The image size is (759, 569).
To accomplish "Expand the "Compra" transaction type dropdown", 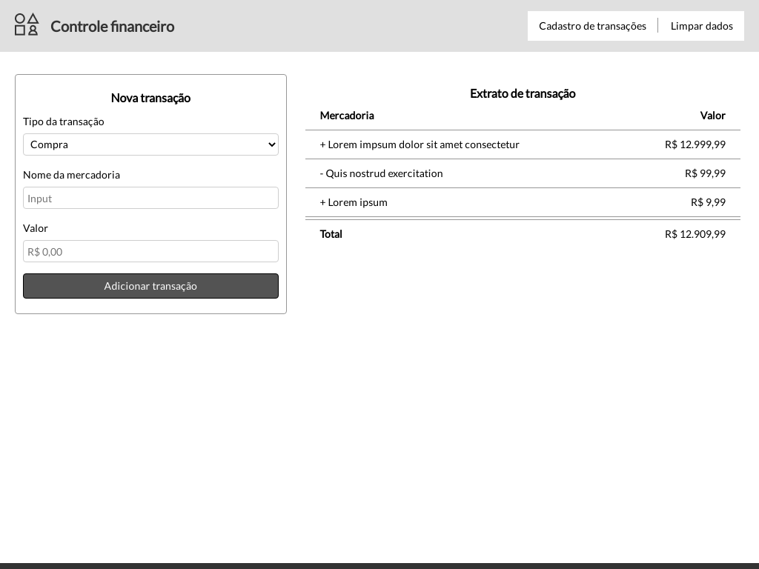I will [150, 144].
